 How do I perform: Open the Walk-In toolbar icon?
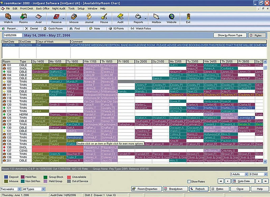(x=8, y=18)
